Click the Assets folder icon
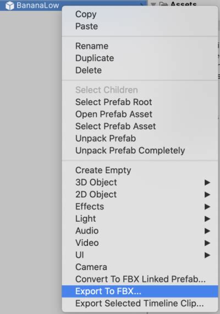The height and width of the screenshot is (314, 220). point(163,4)
